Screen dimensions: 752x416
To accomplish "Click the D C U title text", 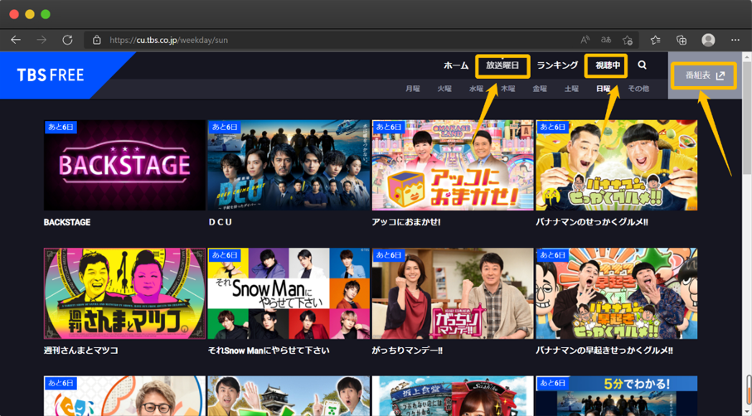I will tap(220, 222).
